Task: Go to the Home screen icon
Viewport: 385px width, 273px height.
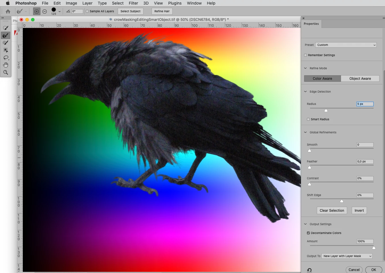Action: [x=8, y=11]
